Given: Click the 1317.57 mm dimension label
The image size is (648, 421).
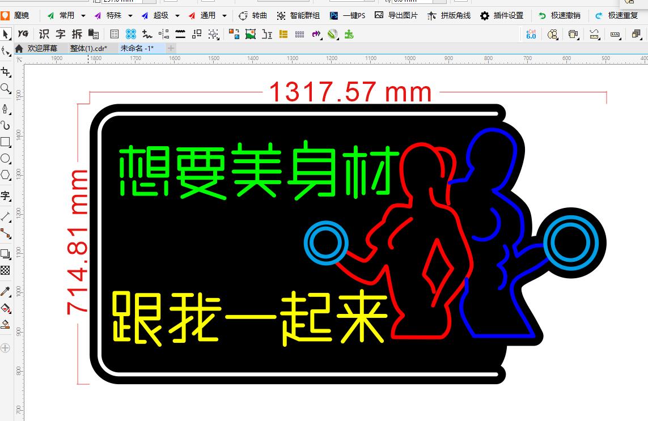Looking at the screenshot, I should click(350, 91).
